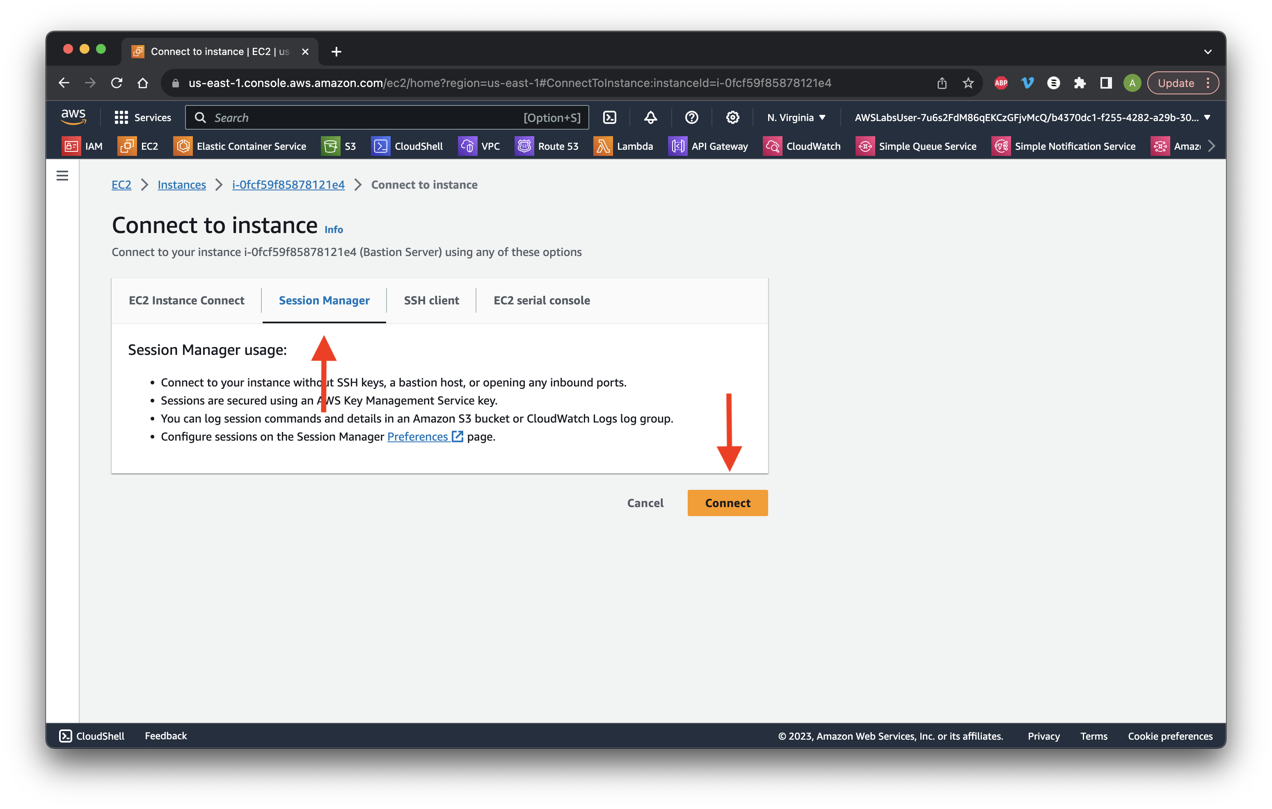Click the orange Connect button
The height and width of the screenshot is (809, 1272).
728,503
